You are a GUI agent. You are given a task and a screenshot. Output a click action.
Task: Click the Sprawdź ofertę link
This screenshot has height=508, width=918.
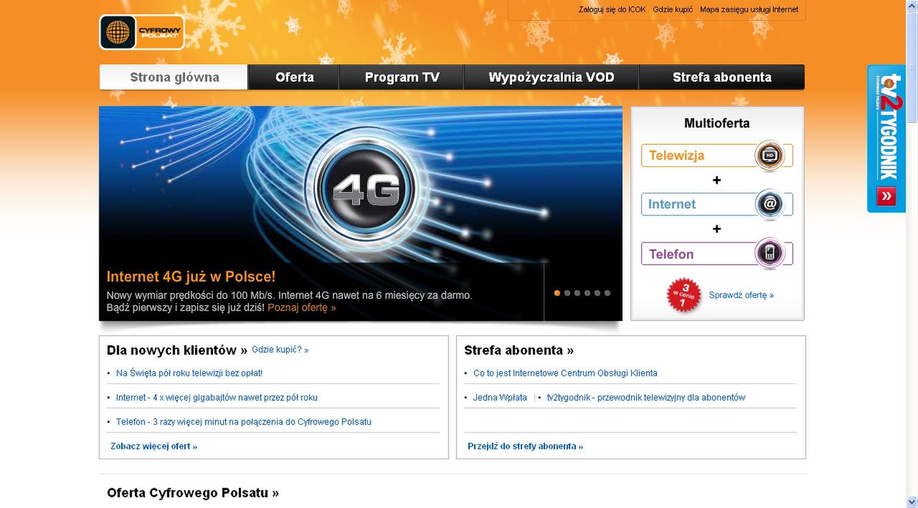[x=741, y=295]
